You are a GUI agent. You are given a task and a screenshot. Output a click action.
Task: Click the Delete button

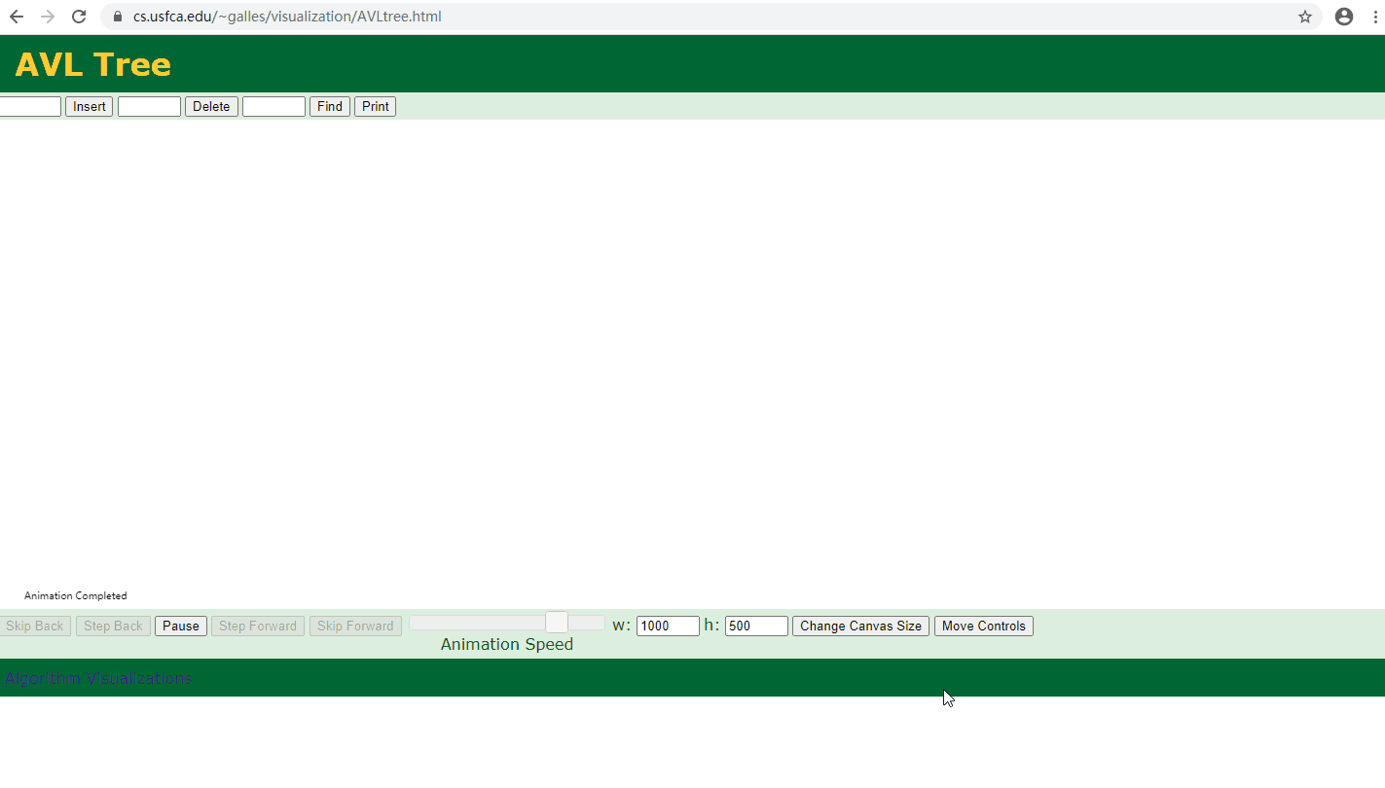(x=211, y=106)
